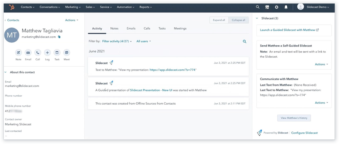Click View Matthew's History button
The image size is (339, 144).
click(x=294, y=118)
